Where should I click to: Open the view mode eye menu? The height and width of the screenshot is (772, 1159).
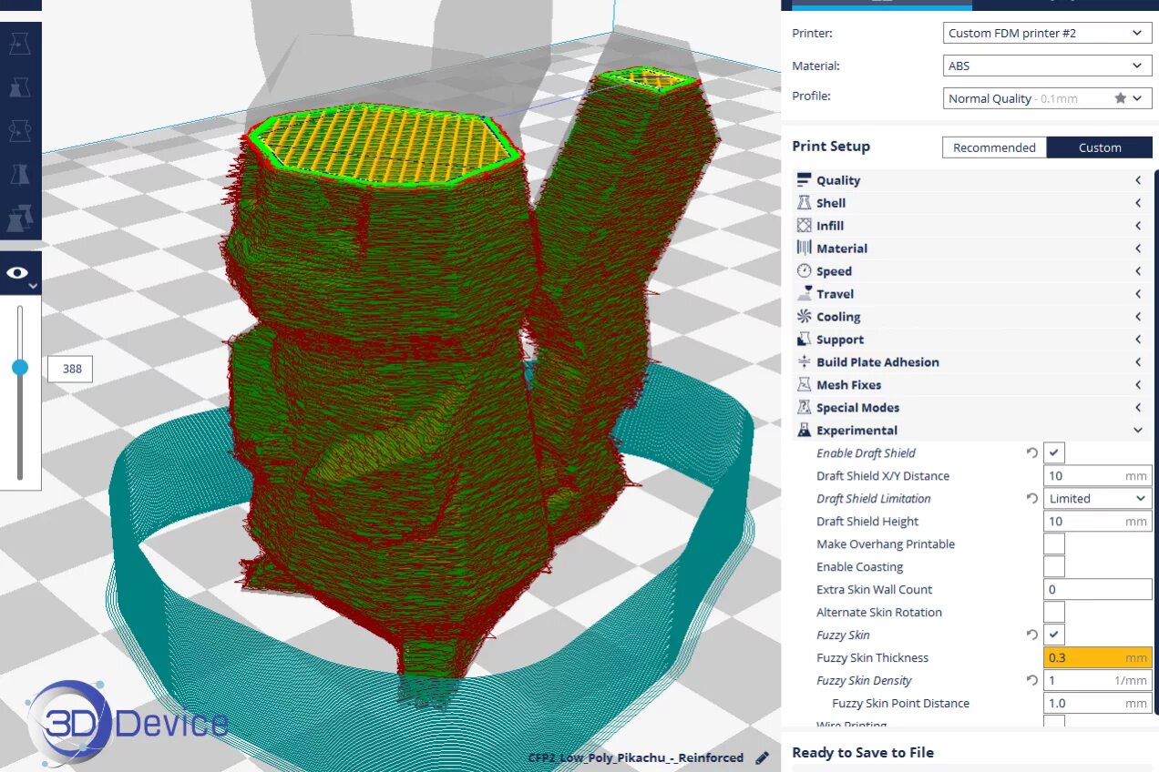pos(19,273)
